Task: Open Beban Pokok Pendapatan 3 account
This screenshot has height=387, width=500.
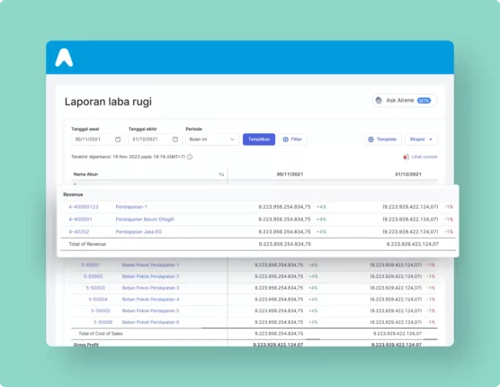Action: click(150, 288)
